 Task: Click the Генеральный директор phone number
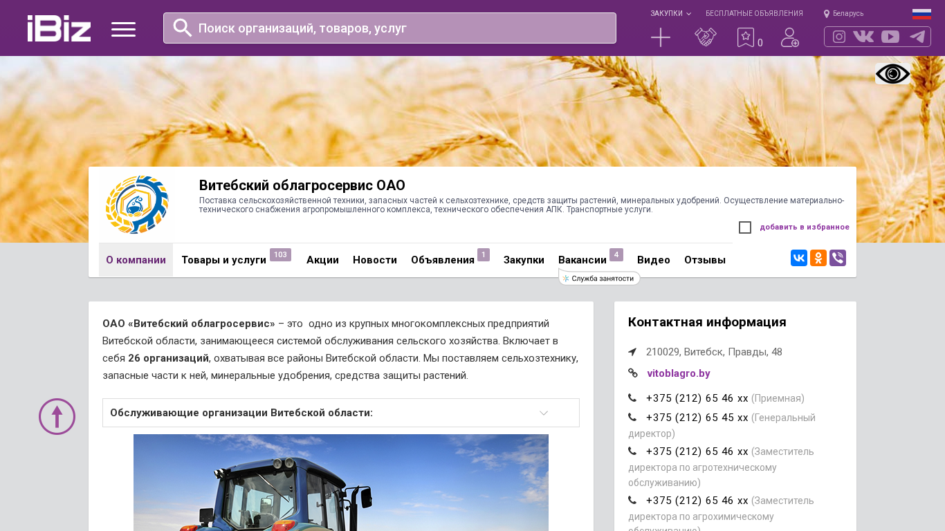(x=697, y=418)
